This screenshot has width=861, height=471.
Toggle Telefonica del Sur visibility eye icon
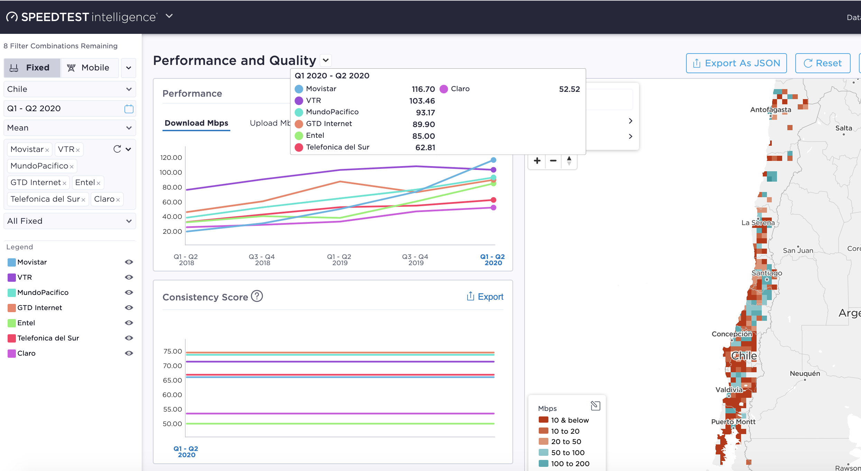pyautogui.click(x=129, y=338)
